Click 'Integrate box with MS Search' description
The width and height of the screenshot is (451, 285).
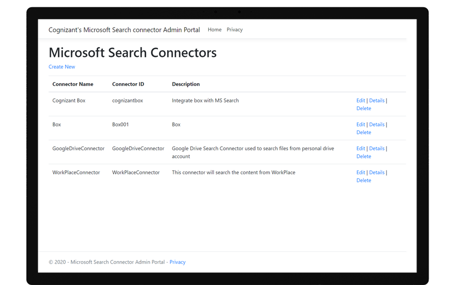coord(205,100)
